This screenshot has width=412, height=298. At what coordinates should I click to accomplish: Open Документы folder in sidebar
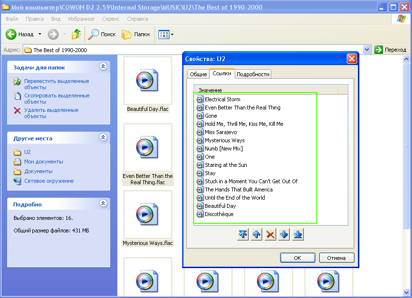coord(38,171)
